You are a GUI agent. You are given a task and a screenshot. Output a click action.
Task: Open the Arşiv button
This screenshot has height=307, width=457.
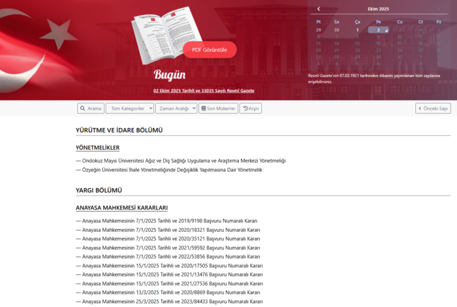(251, 108)
